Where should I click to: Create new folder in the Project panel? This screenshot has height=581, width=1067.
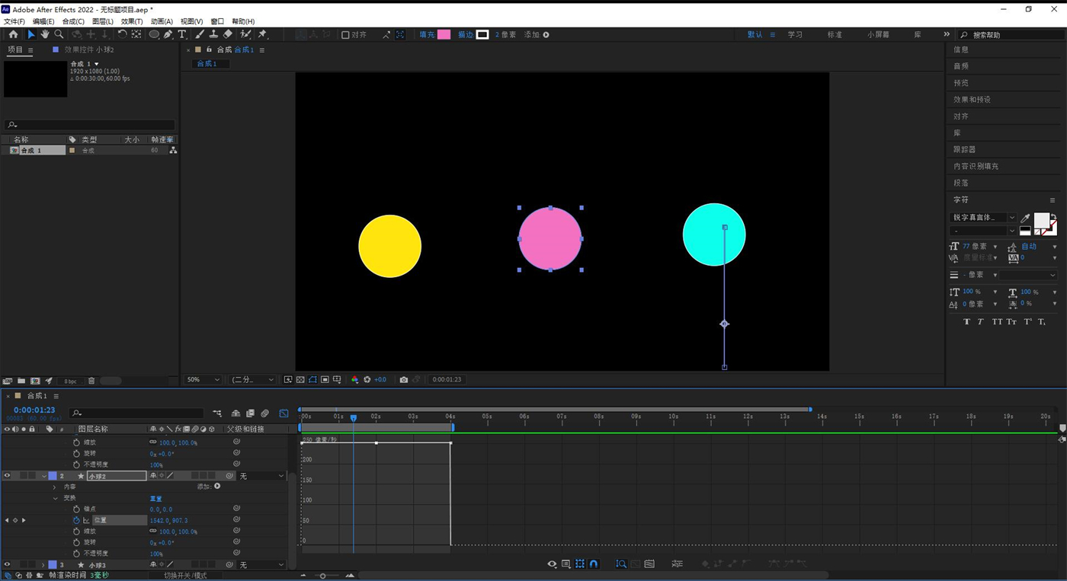click(21, 381)
